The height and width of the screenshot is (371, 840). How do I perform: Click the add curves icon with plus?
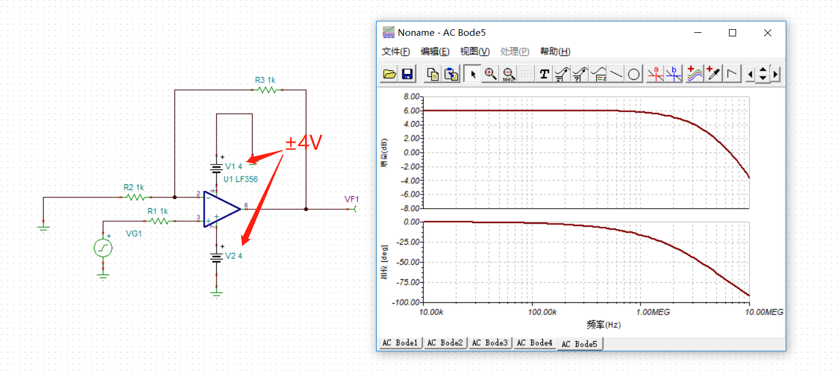(694, 74)
